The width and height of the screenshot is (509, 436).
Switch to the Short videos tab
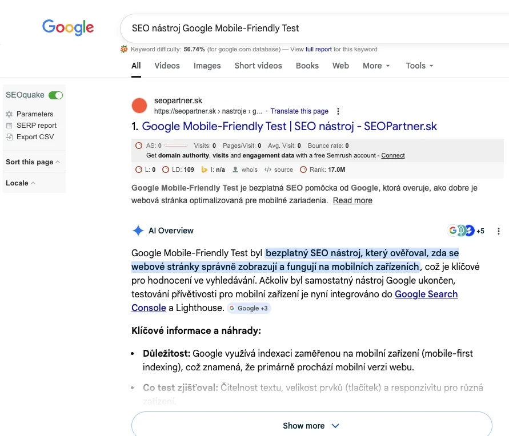pos(258,66)
